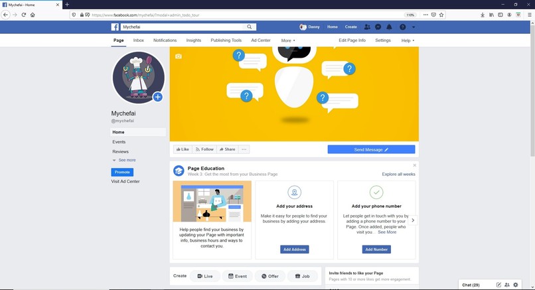
Task: Open the friend requests icon
Action: (x=367, y=27)
